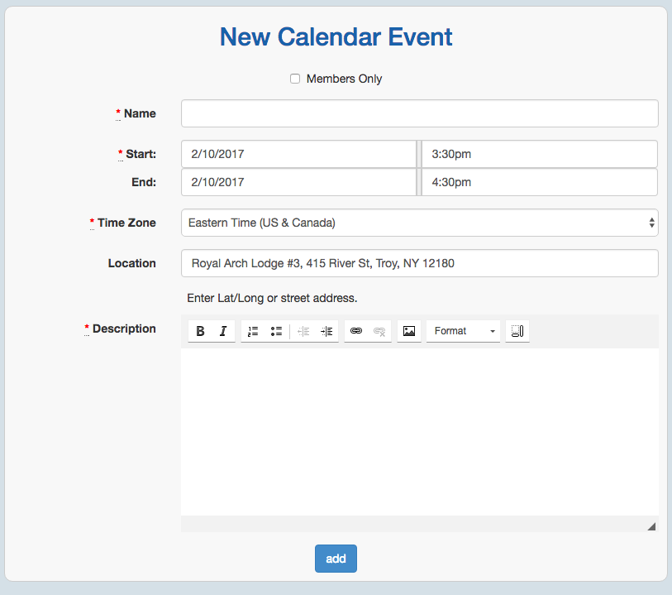Image resolution: width=672 pixels, height=595 pixels.
Task: Click the increase indent icon
Action: click(326, 331)
